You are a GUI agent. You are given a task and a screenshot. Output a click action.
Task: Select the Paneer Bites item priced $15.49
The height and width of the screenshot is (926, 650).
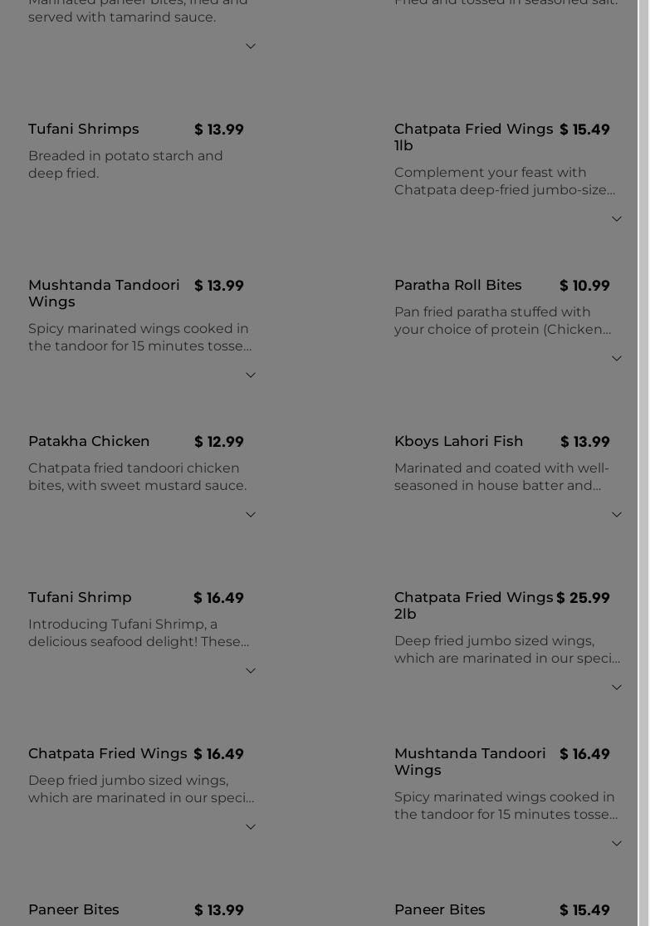tap(440, 910)
